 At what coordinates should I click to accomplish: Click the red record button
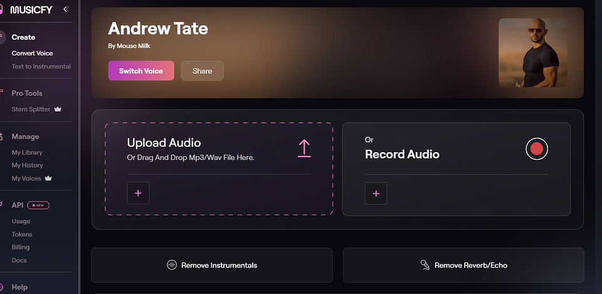pos(537,149)
